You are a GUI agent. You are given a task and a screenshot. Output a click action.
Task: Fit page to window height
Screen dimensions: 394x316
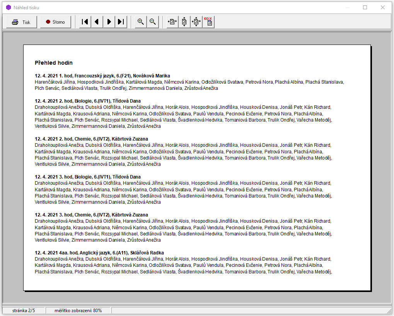click(184, 22)
